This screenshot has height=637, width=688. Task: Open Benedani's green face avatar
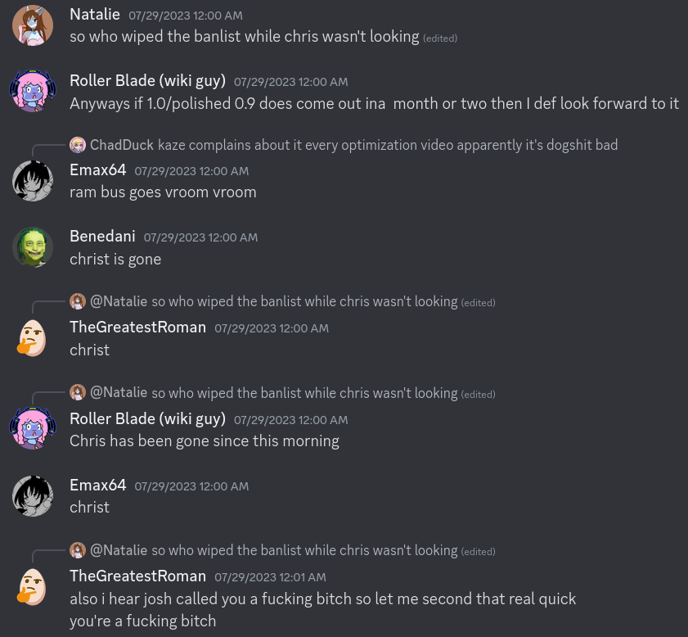(x=33, y=247)
